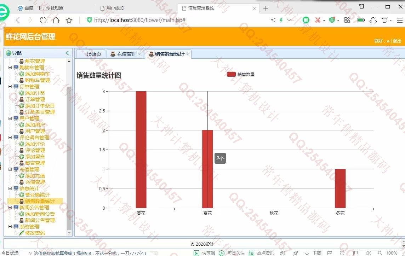The image size is (405, 256).
Task: Open 下载 downloads in the status bar
Action: point(313,253)
